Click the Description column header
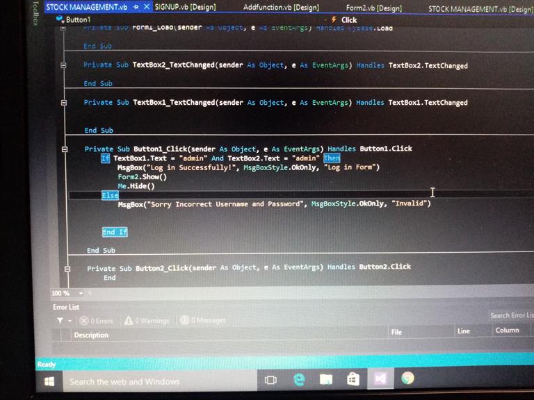Viewport: 534px width, 400px height. [91, 335]
